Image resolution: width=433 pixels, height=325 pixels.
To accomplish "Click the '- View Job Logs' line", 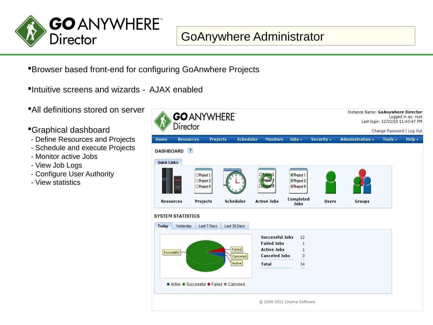I will point(57,165).
